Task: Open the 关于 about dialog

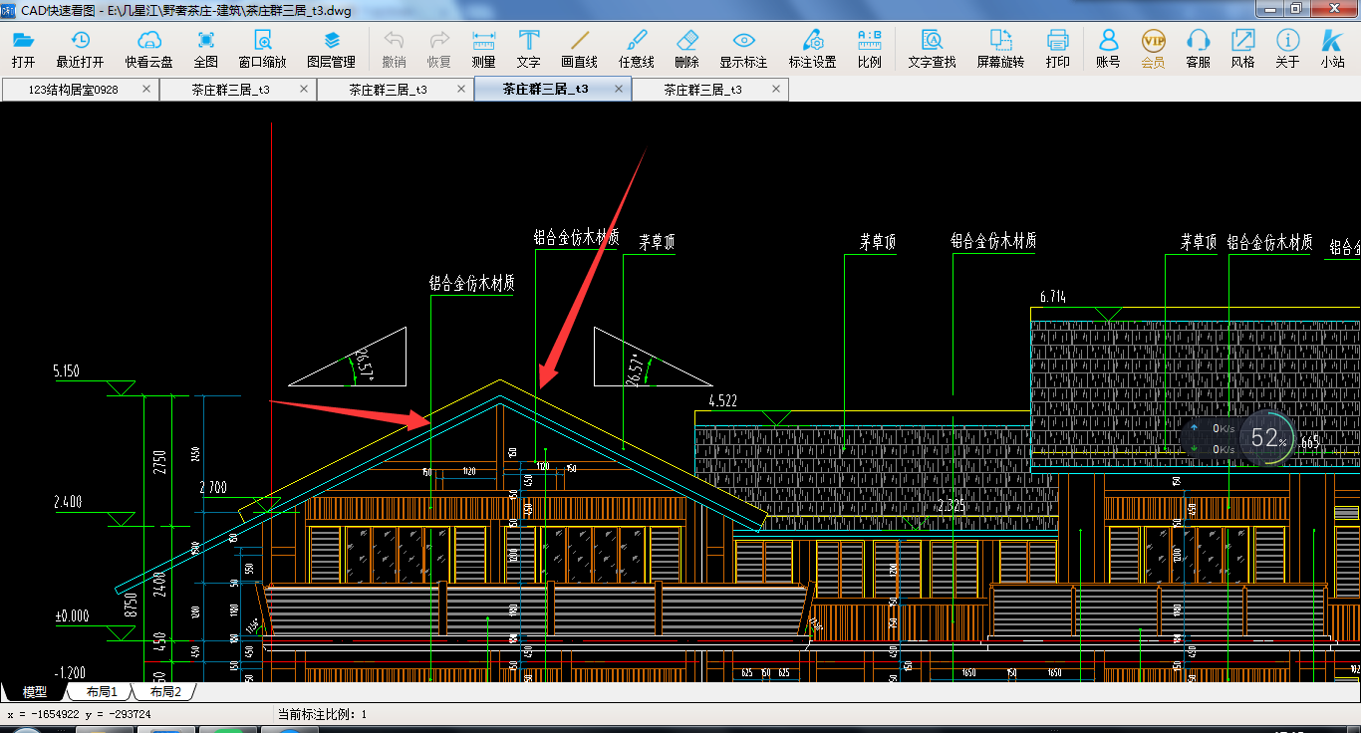Action: 1288,49
